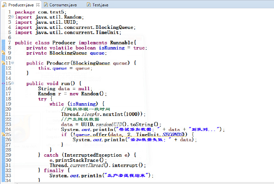Click the warning marker on line 9
This screenshot has height=184, width=274.
point(3,53)
